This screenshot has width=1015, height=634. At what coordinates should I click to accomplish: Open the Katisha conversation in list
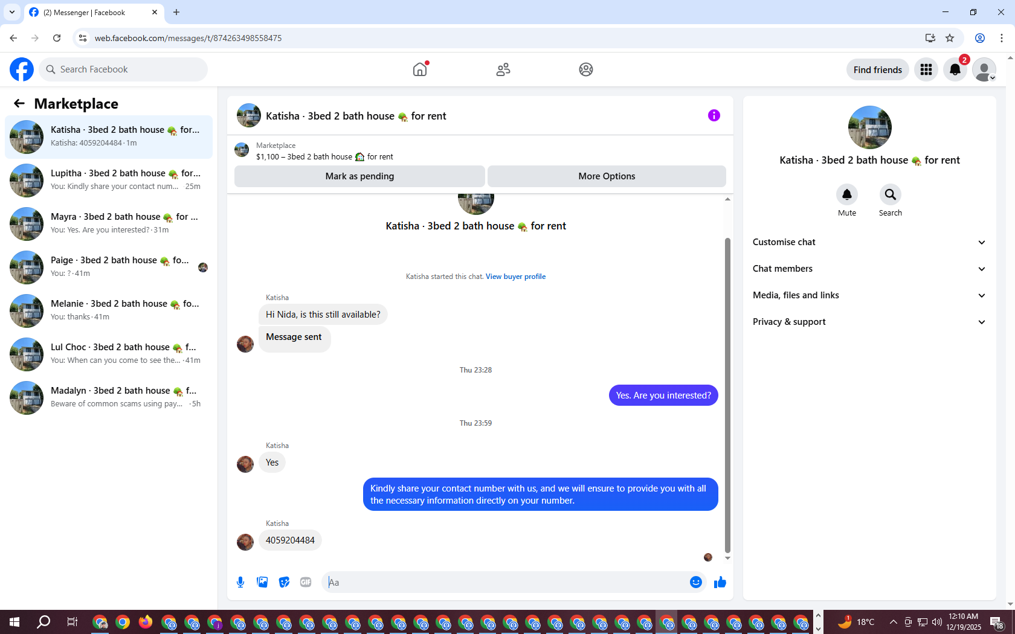pos(109,137)
